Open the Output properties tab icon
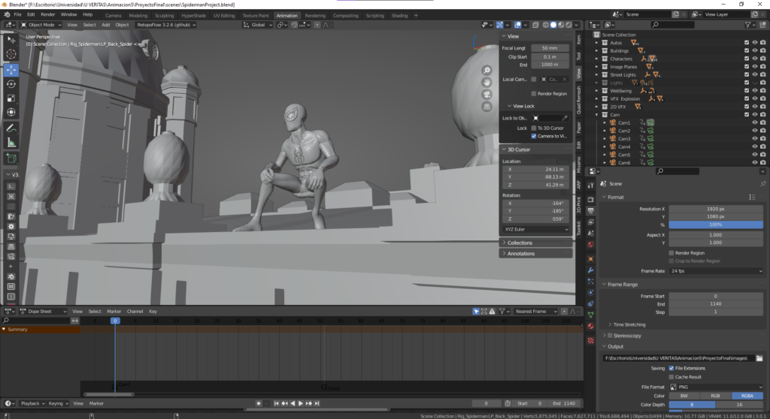The image size is (770, 419). click(591, 211)
